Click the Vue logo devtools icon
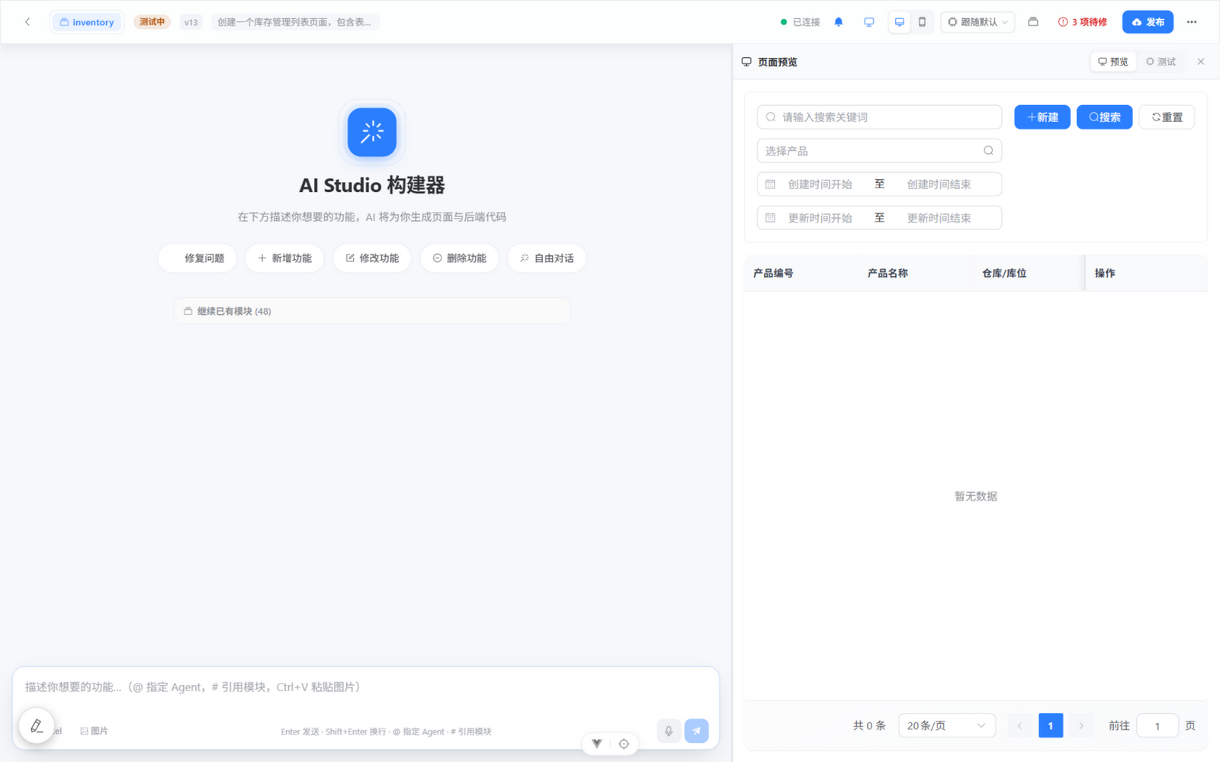1220x762 pixels. coord(597,744)
